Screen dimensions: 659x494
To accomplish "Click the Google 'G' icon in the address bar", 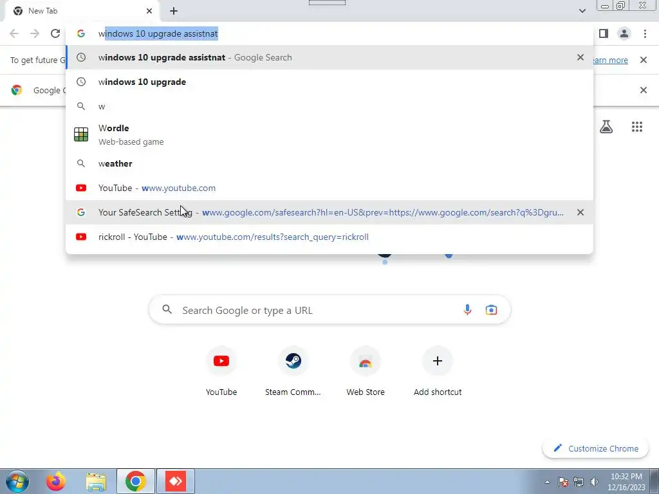I will pos(81,33).
